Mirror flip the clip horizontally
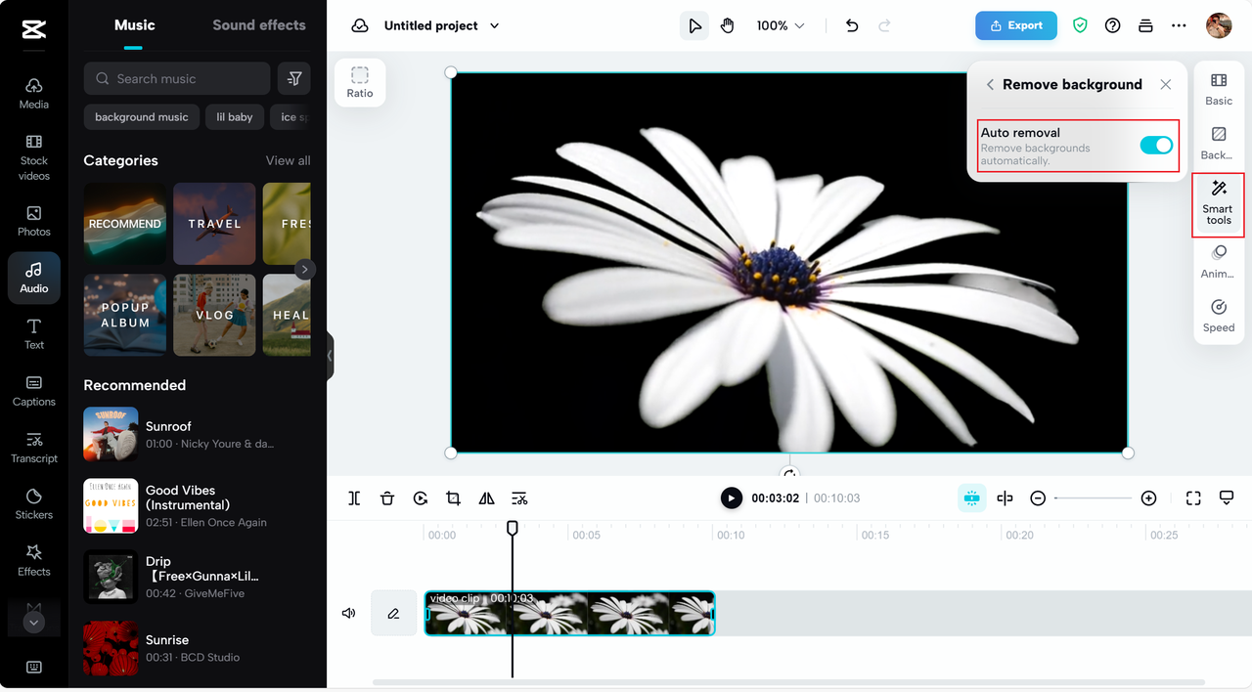This screenshot has width=1252, height=692. (486, 498)
